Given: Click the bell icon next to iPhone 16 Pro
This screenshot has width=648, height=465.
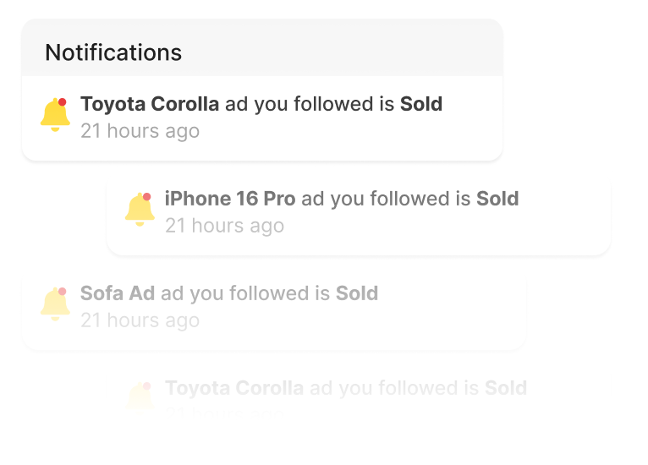Looking at the screenshot, I should (140, 210).
